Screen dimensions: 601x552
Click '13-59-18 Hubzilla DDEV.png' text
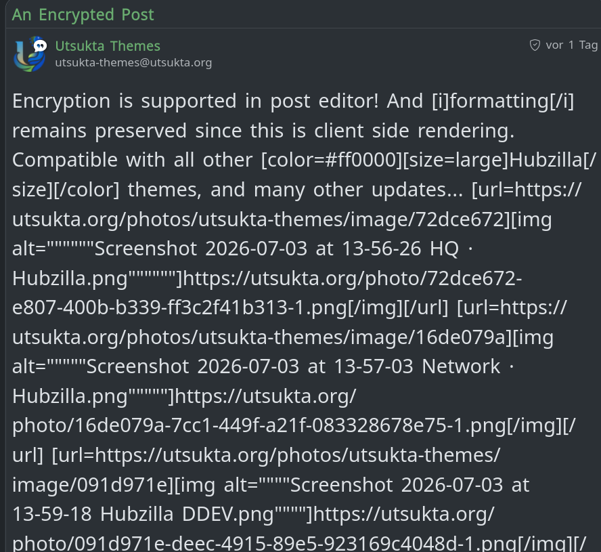[x=143, y=514]
